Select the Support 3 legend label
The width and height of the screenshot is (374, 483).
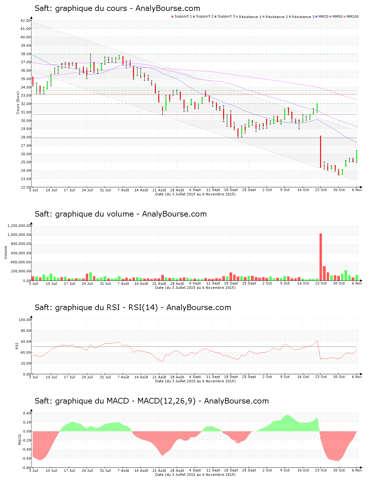coord(226,17)
